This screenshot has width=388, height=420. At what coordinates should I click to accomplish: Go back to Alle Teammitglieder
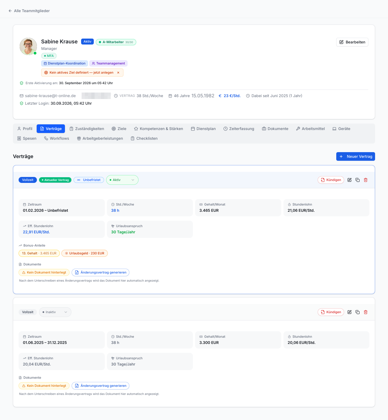tap(29, 11)
